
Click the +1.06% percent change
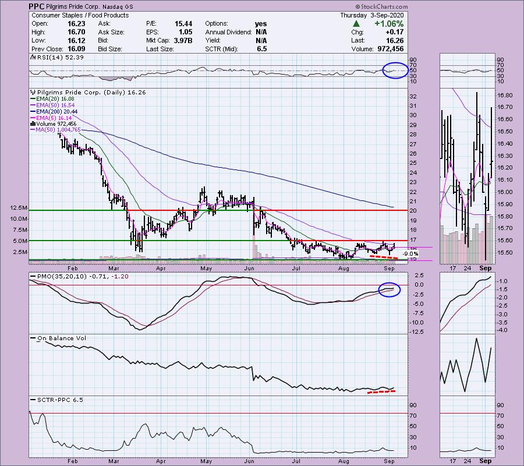[x=389, y=24]
